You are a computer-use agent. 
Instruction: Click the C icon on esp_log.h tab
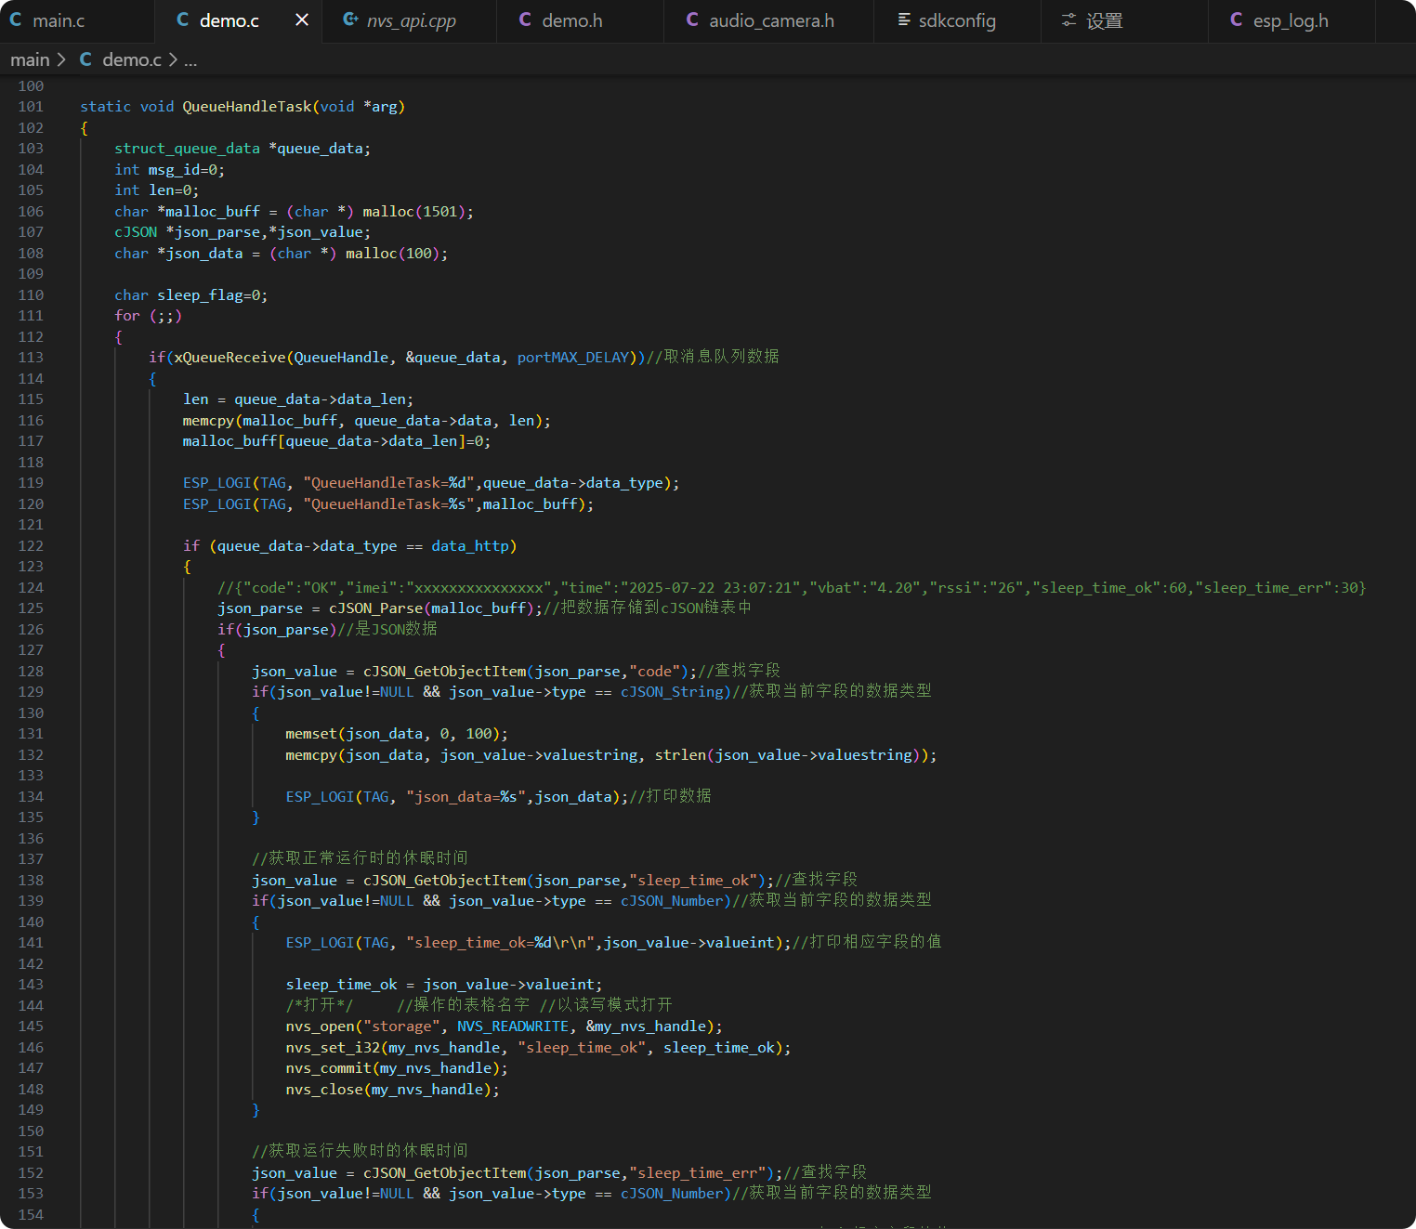(x=1236, y=20)
